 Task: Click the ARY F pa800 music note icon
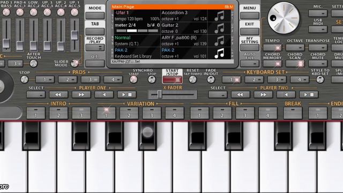tap(219, 41)
